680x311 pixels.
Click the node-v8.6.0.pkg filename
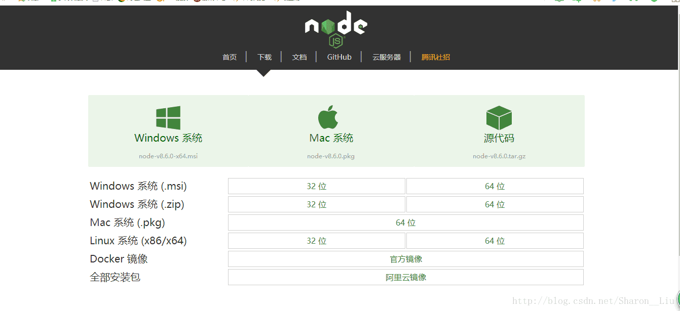pos(331,156)
